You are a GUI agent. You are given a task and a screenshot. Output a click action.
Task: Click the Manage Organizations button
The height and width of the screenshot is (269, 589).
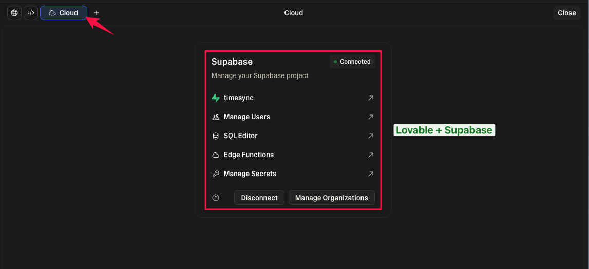pos(332,198)
